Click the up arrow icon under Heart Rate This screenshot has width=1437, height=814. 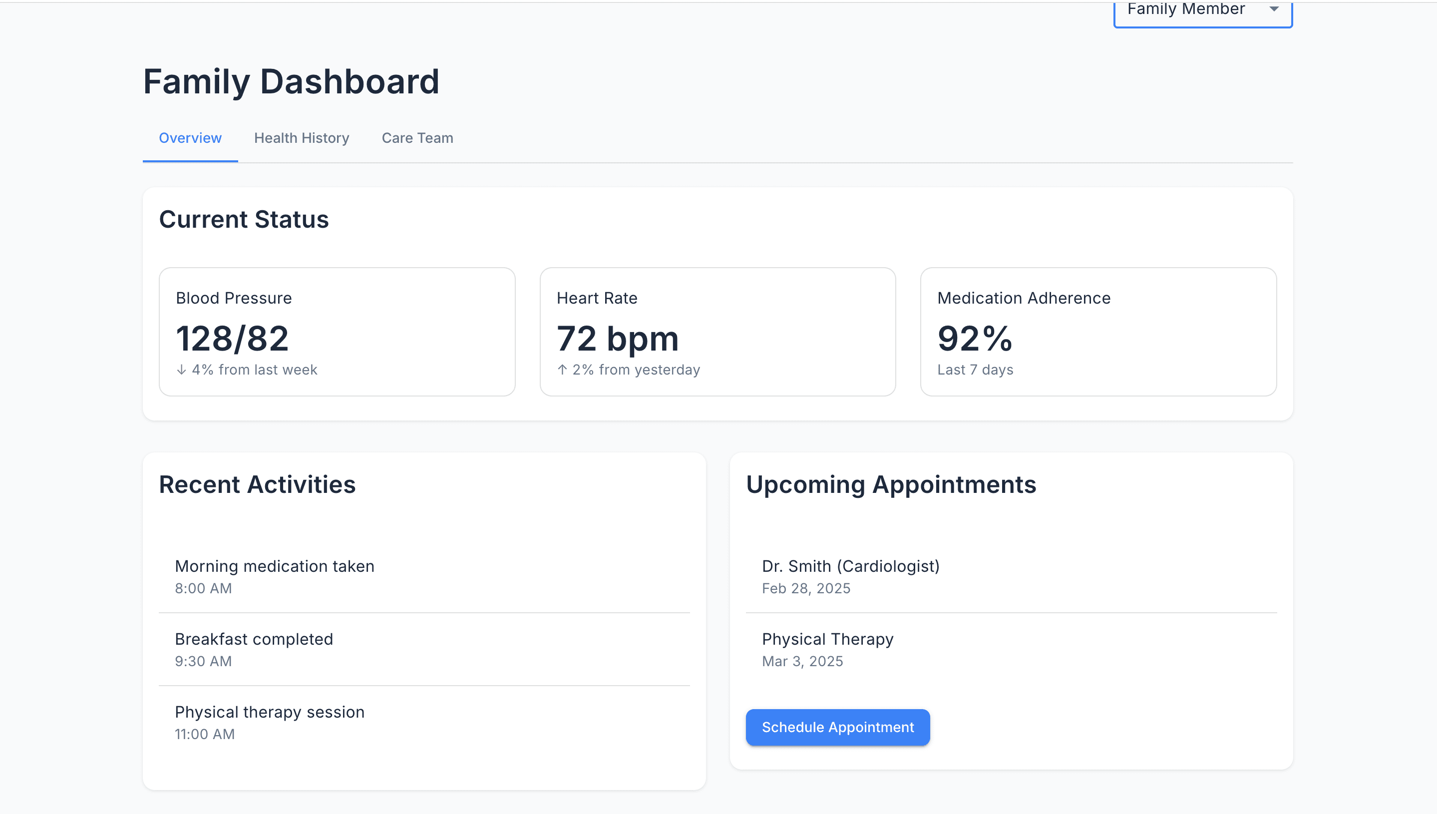tap(562, 370)
